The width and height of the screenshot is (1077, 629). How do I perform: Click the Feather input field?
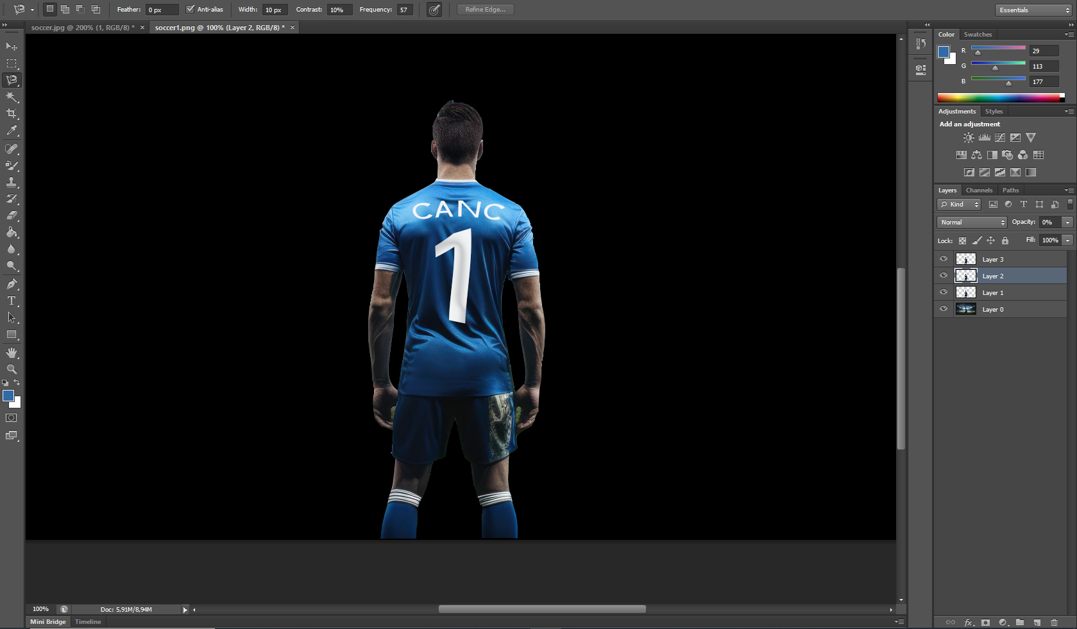click(x=162, y=10)
